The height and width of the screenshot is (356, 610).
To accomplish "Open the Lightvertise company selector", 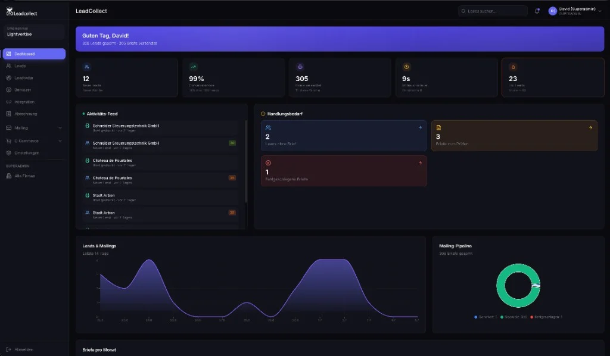I will [x=34, y=32].
